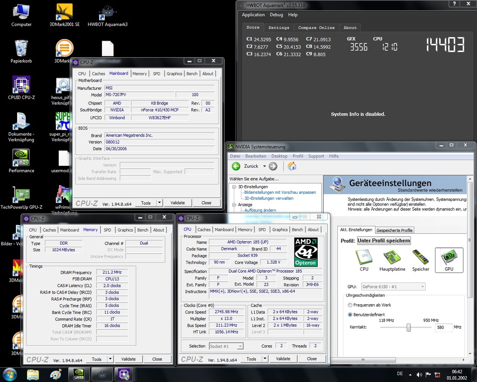This screenshot has height=382, width=477.
Task: Open the About tab in Aquamark
Action: tap(350, 28)
